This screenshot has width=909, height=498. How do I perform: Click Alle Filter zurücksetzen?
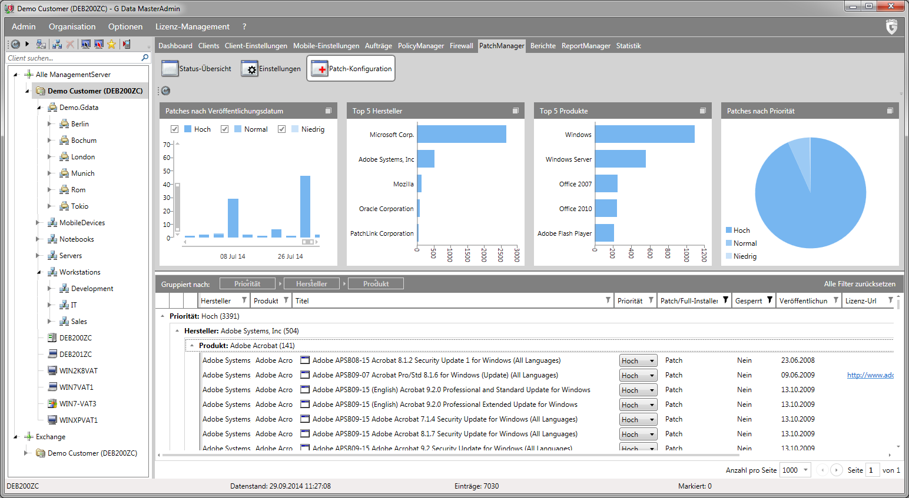click(x=859, y=284)
